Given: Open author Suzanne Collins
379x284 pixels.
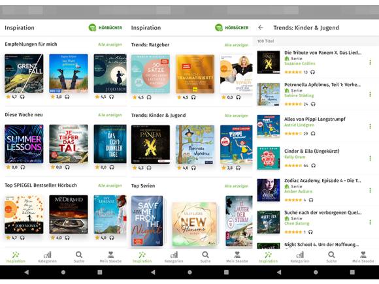Looking at the screenshot, I should pyautogui.click(x=300, y=63).
